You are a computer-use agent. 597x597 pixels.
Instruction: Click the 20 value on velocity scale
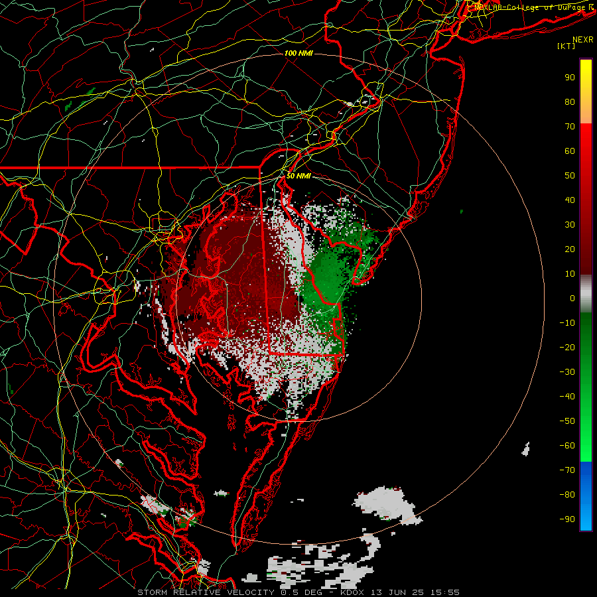click(570, 249)
